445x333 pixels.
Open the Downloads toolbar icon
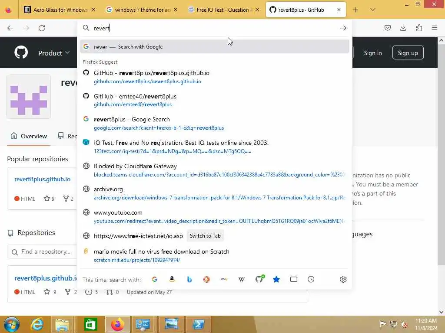pos(403,28)
